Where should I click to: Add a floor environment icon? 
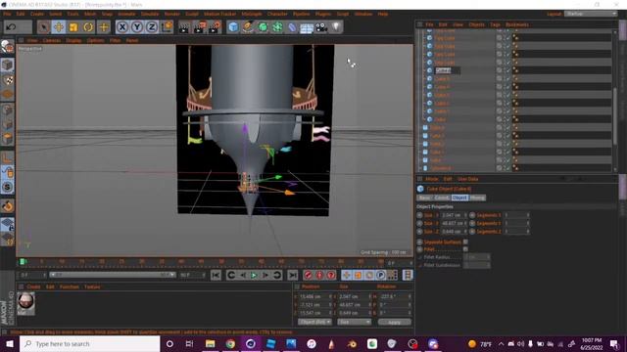[307, 27]
